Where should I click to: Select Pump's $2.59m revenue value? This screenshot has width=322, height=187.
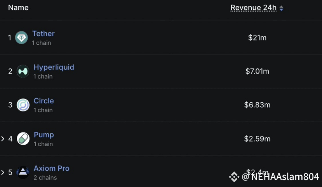coord(257,139)
